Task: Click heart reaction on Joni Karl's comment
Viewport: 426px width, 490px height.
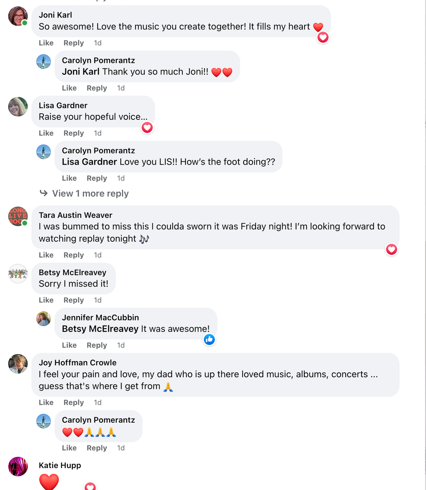Action: (323, 38)
